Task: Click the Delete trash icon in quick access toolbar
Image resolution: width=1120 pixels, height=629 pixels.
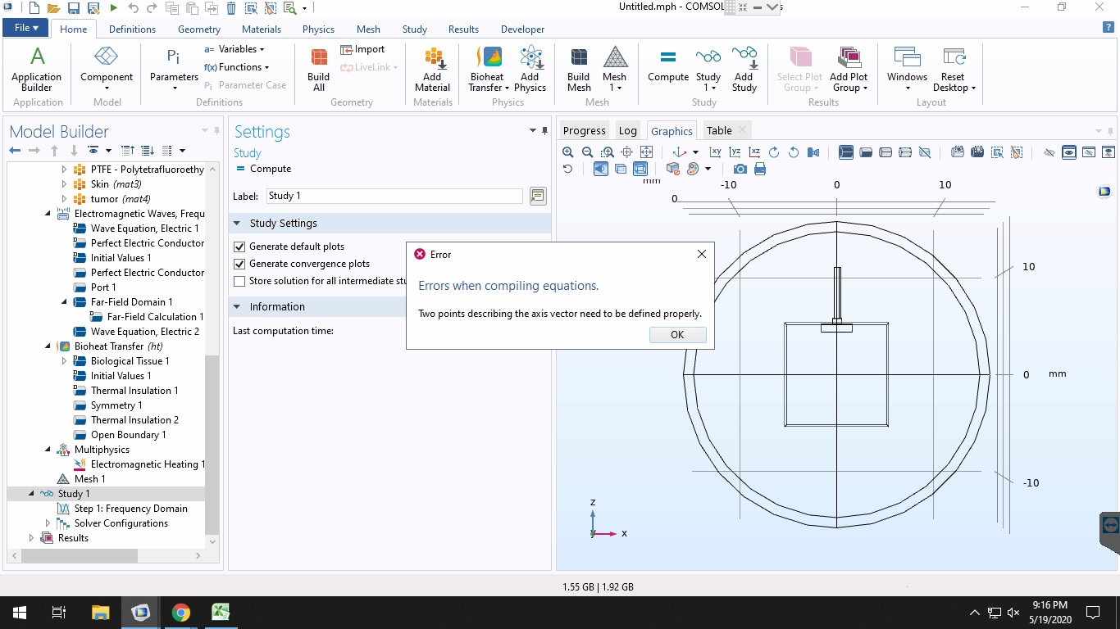Action: (231, 8)
